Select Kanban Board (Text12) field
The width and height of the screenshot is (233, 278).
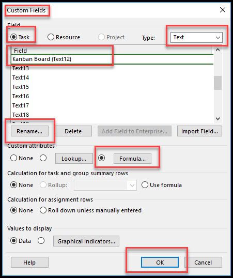(112, 59)
